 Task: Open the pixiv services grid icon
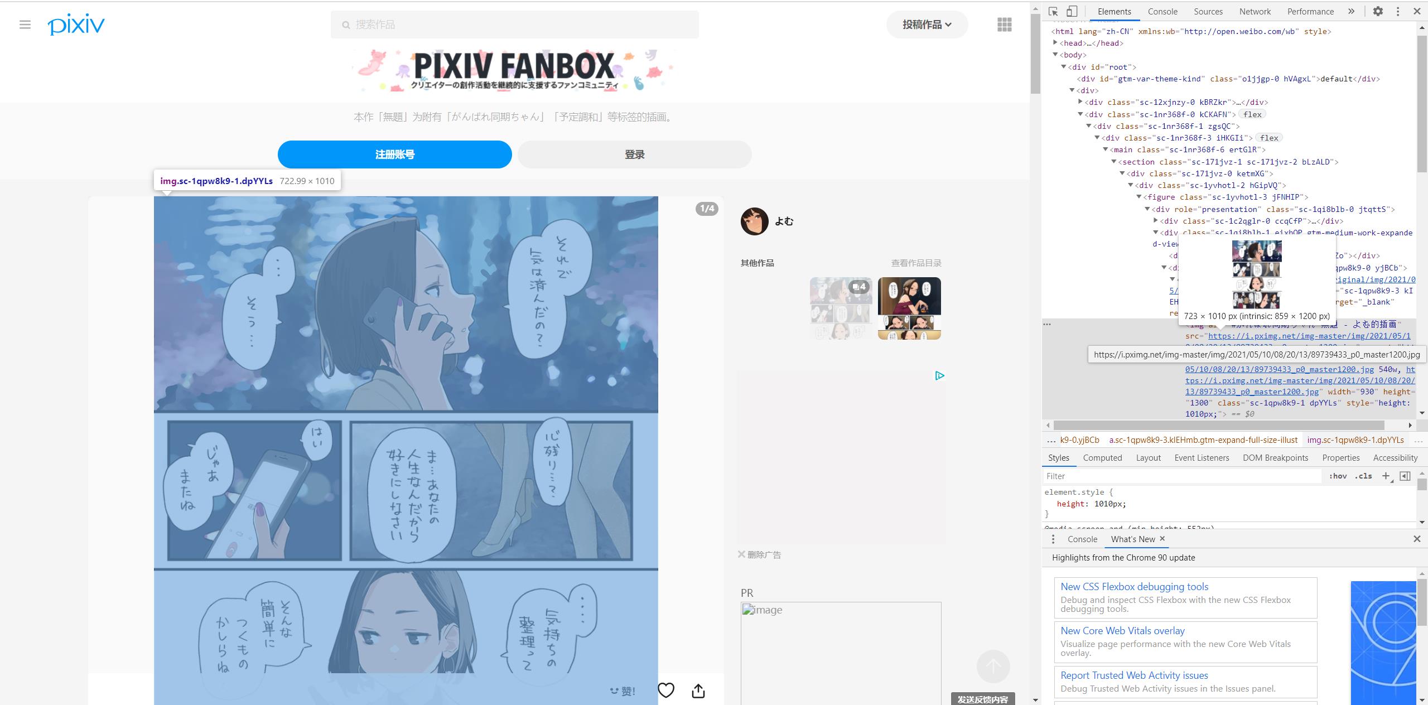1004,25
